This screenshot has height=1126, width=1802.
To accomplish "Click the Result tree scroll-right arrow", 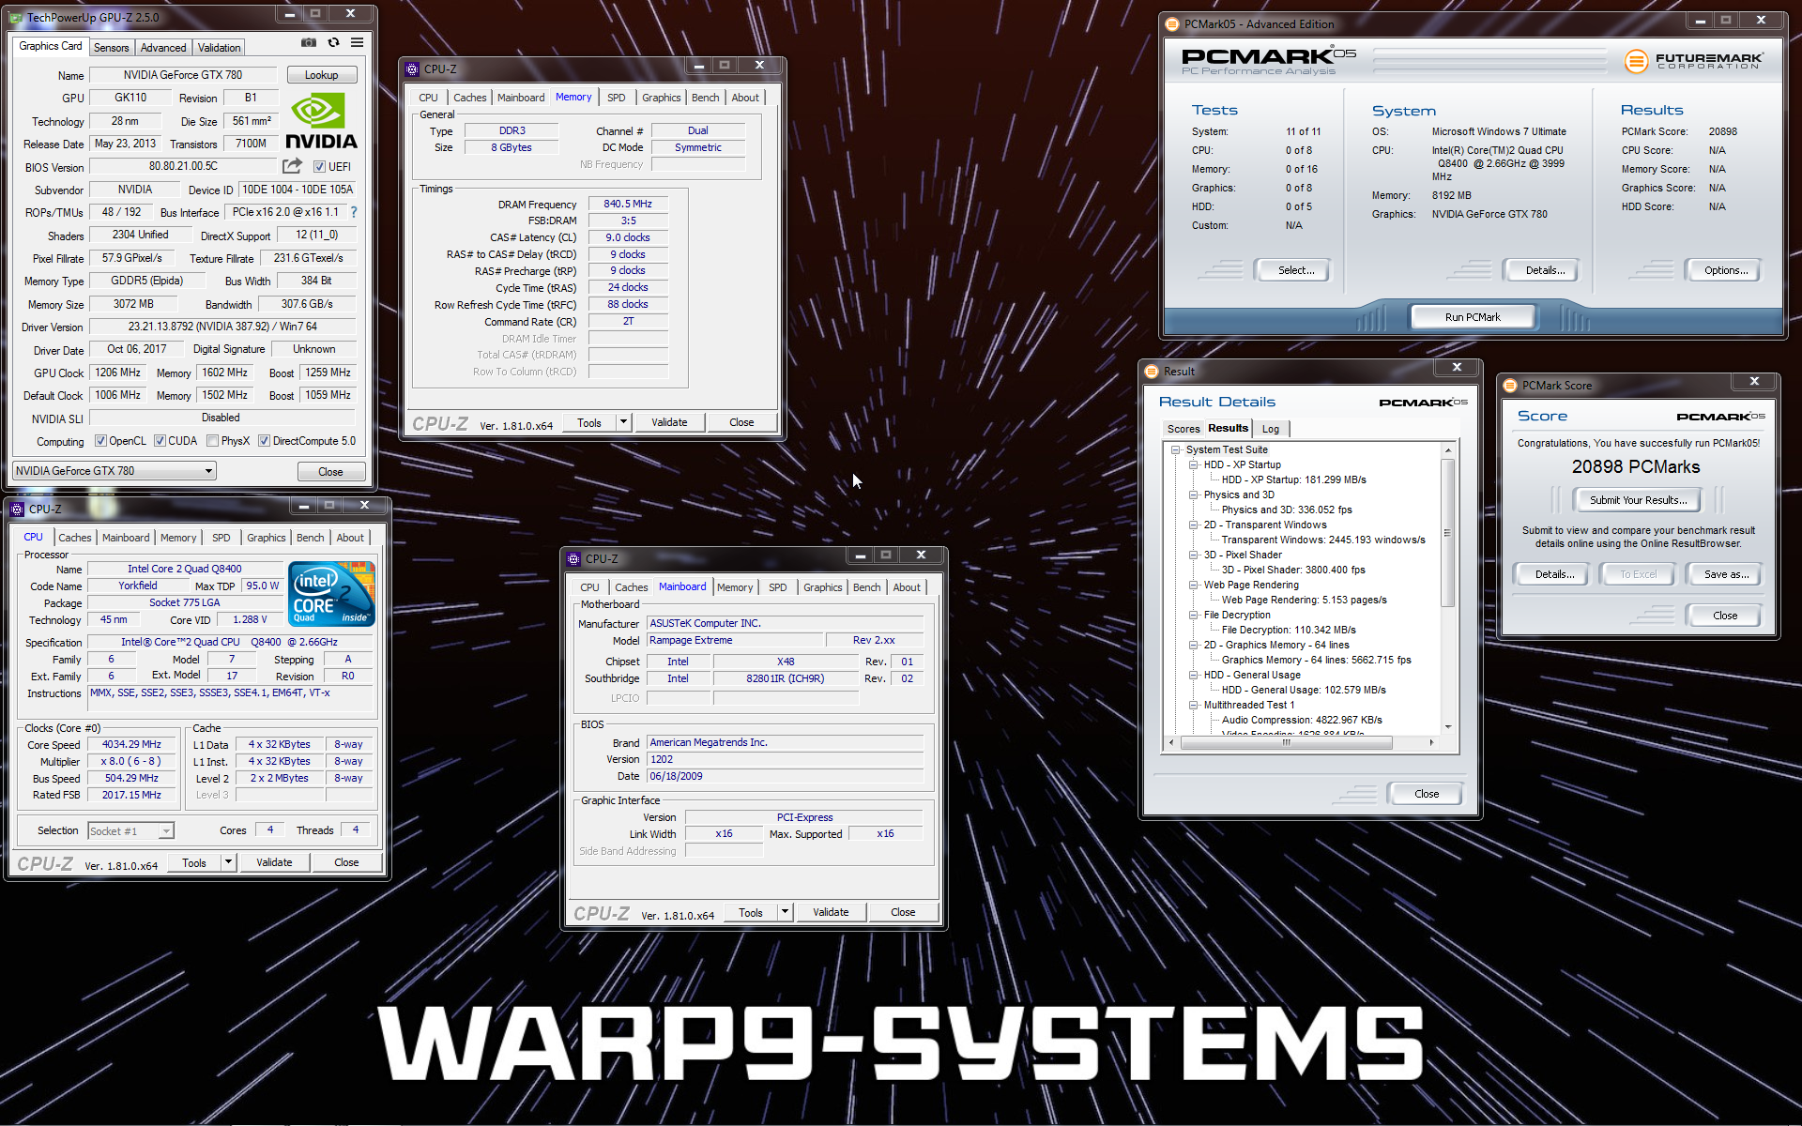I will coord(1431,742).
